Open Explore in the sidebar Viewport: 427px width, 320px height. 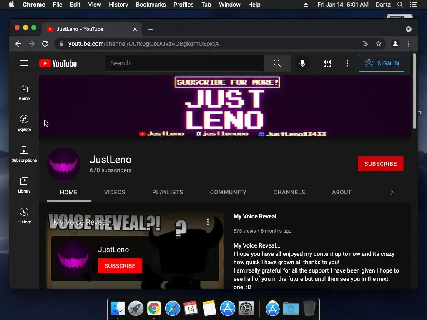pyautogui.click(x=24, y=123)
